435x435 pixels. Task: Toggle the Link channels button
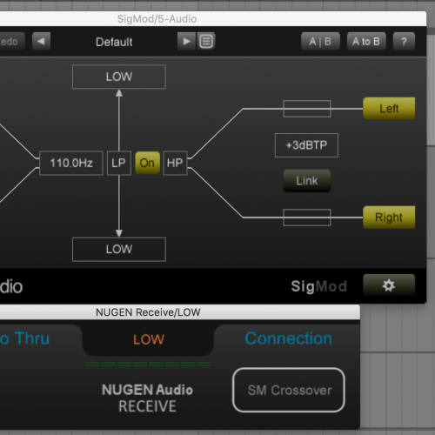click(307, 181)
